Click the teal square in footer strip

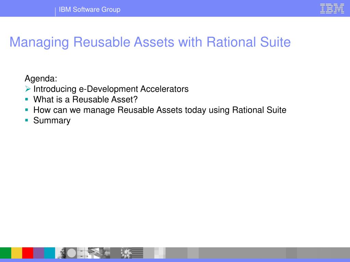50,253
